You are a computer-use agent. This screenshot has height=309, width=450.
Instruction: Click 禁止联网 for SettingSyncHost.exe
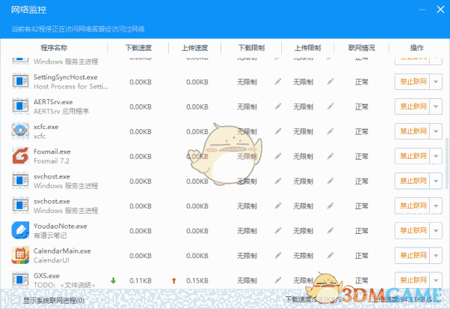click(412, 82)
